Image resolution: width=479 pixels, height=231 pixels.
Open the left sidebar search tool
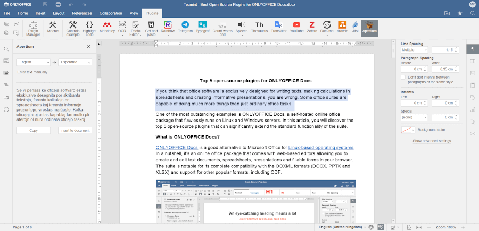[x=6, y=49]
